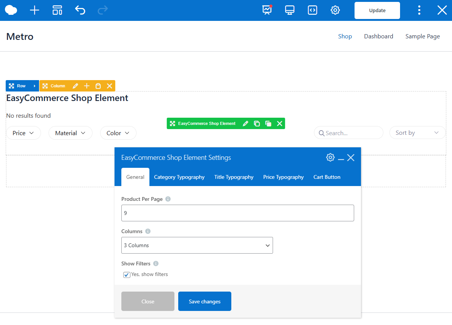Open the custom code icon

coord(312,10)
